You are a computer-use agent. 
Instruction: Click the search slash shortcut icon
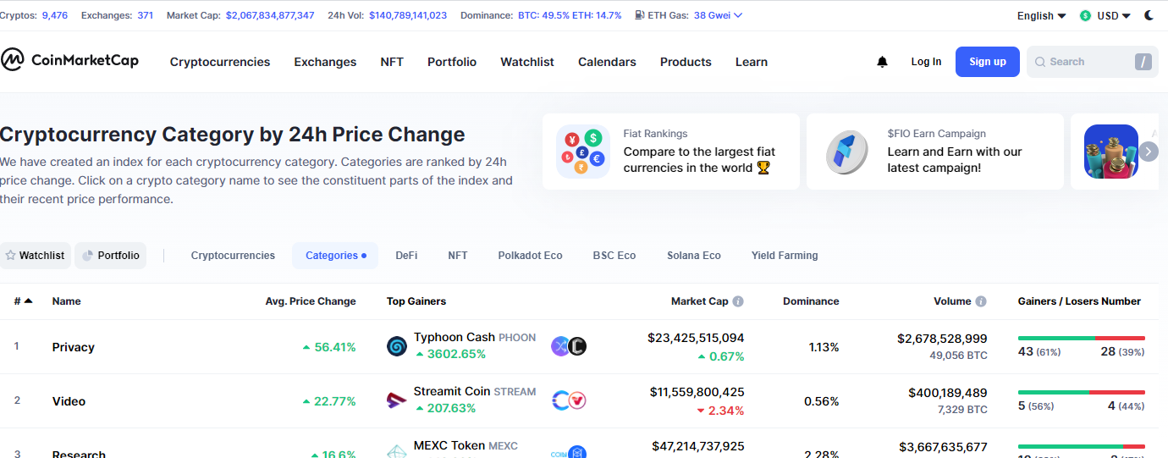(1143, 62)
